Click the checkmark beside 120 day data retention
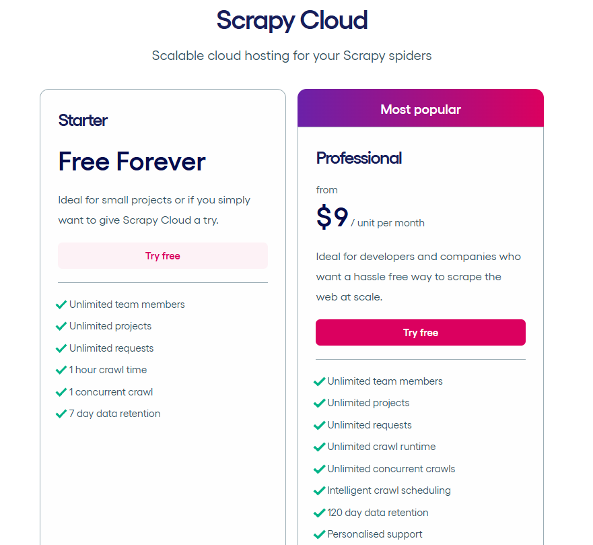This screenshot has width=593, height=545. pyautogui.click(x=319, y=512)
